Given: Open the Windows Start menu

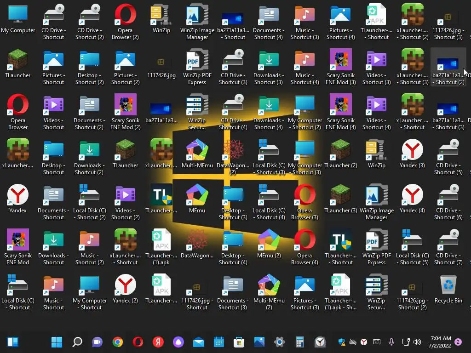Looking at the screenshot, I should pos(57,342).
